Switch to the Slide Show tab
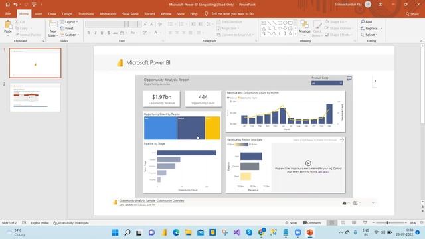 (x=130, y=13)
